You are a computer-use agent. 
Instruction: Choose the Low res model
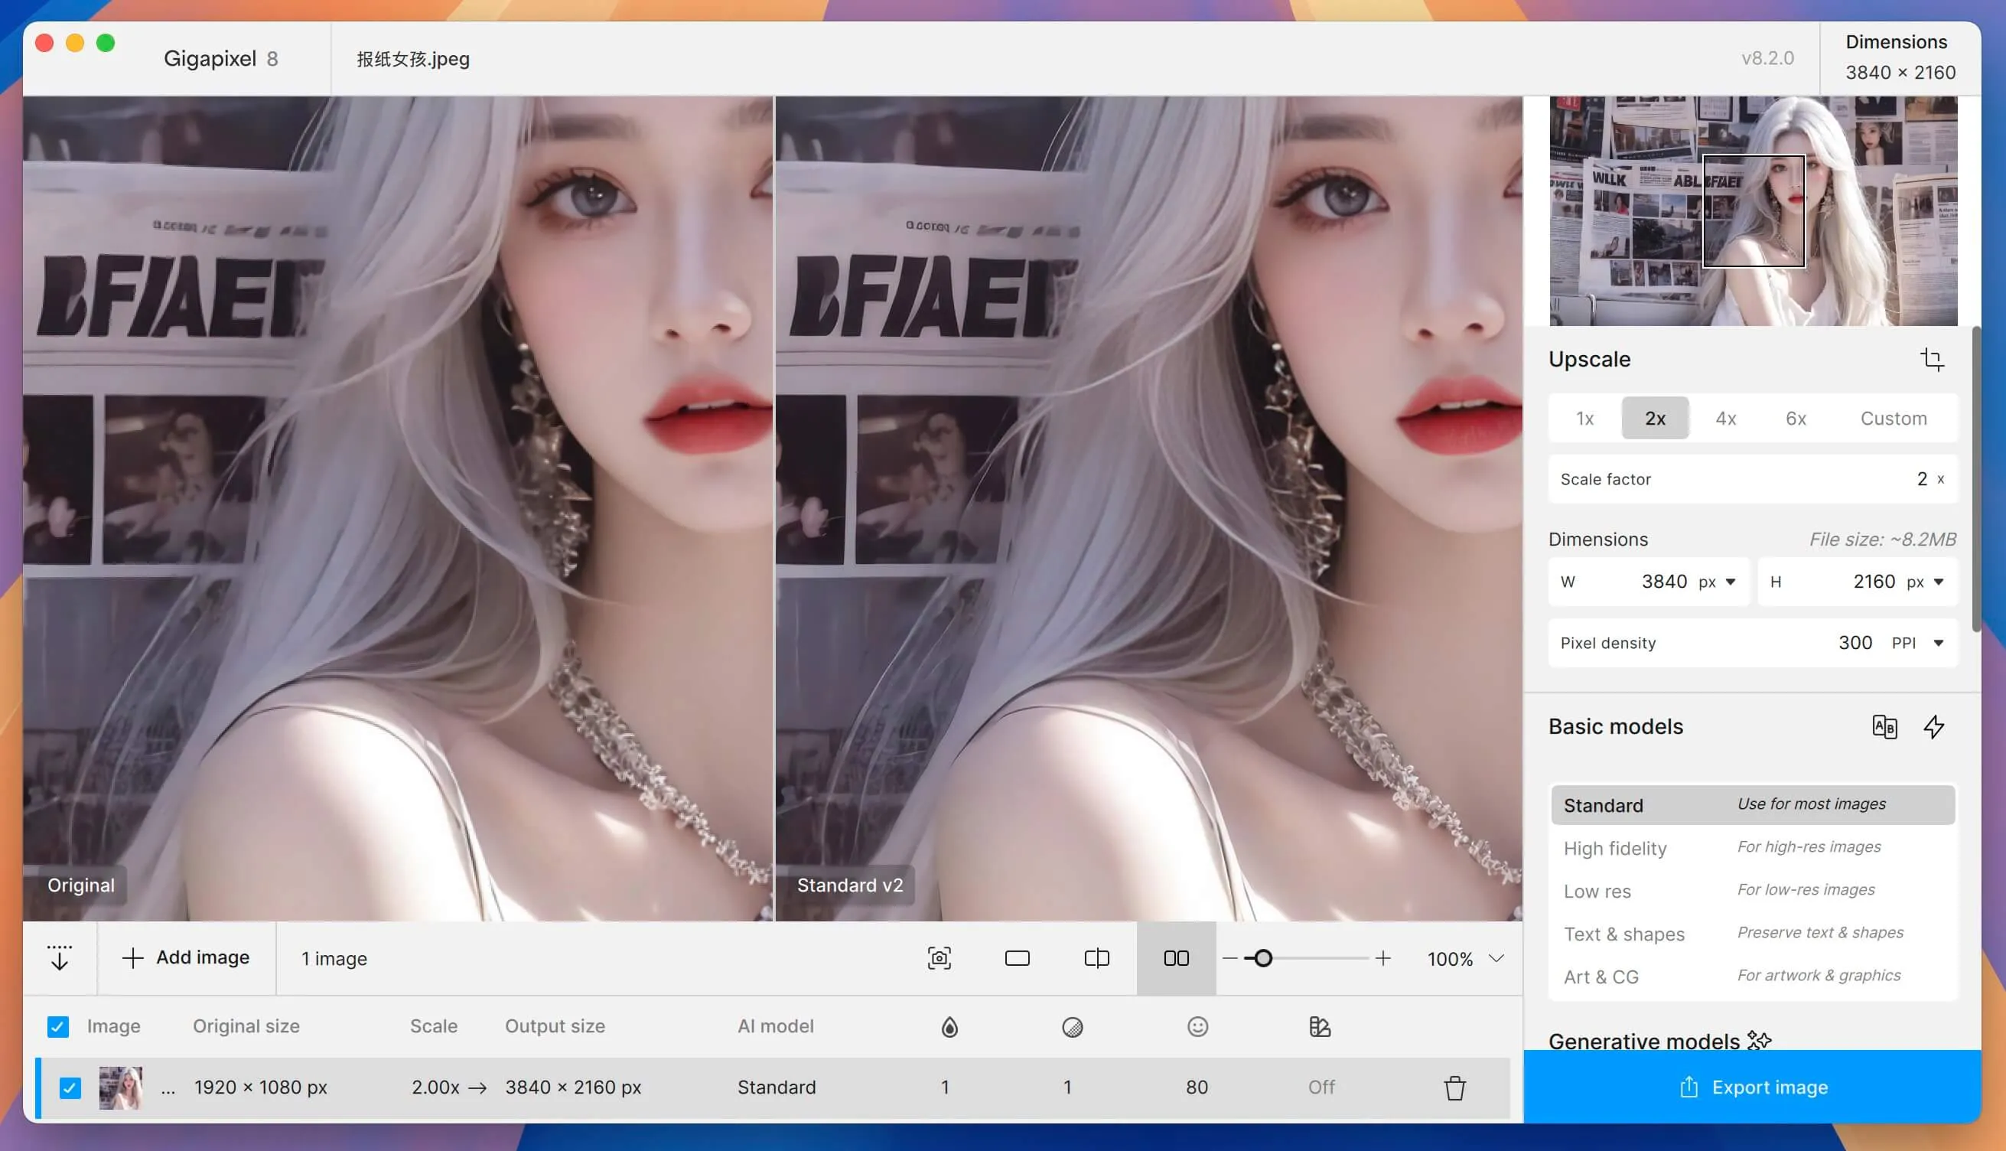click(1753, 890)
